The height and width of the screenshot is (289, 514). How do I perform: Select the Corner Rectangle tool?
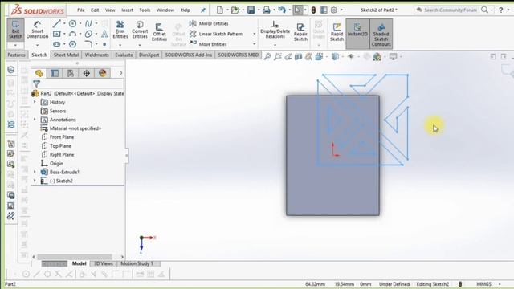pyautogui.click(x=57, y=34)
